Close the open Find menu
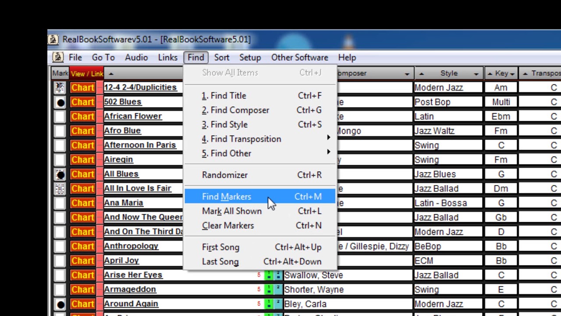Viewport: 561px width, 316px height. 196,57
